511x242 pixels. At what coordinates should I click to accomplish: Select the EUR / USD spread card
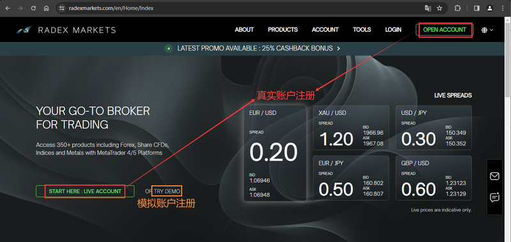275,153
